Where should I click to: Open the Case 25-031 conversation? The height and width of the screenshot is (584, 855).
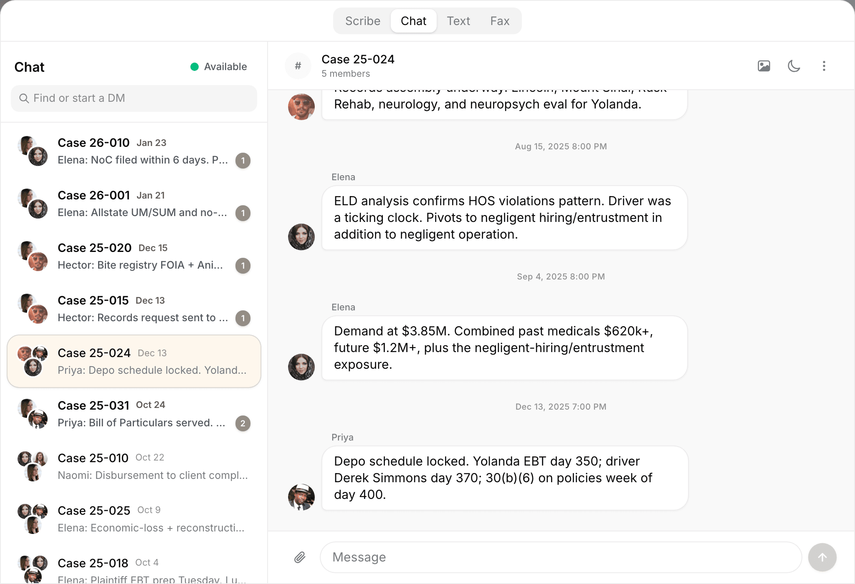[x=134, y=414]
